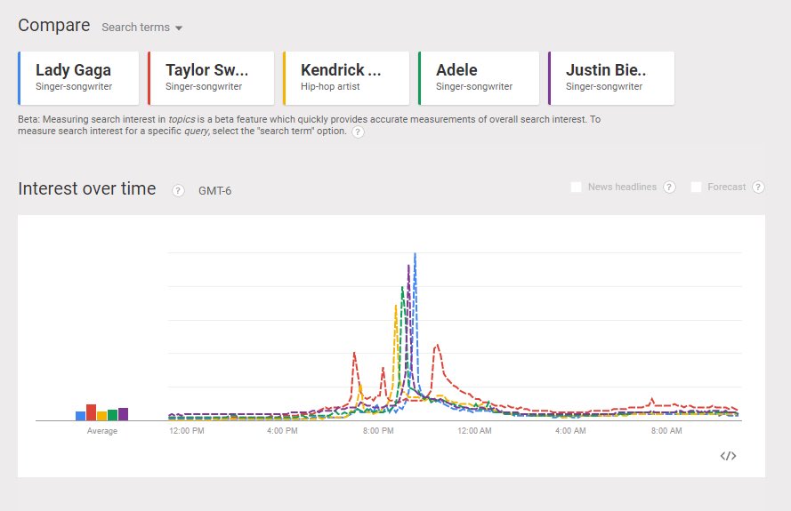The width and height of the screenshot is (791, 511).
Task: Open help icon beside Forecast
Action: tap(758, 187)
